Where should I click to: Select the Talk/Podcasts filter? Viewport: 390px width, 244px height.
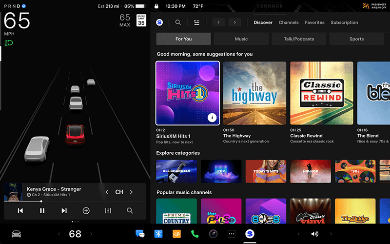point(299,39)
